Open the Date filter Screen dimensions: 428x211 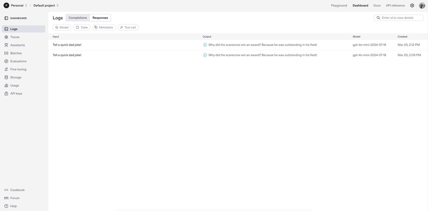[82, 27]
